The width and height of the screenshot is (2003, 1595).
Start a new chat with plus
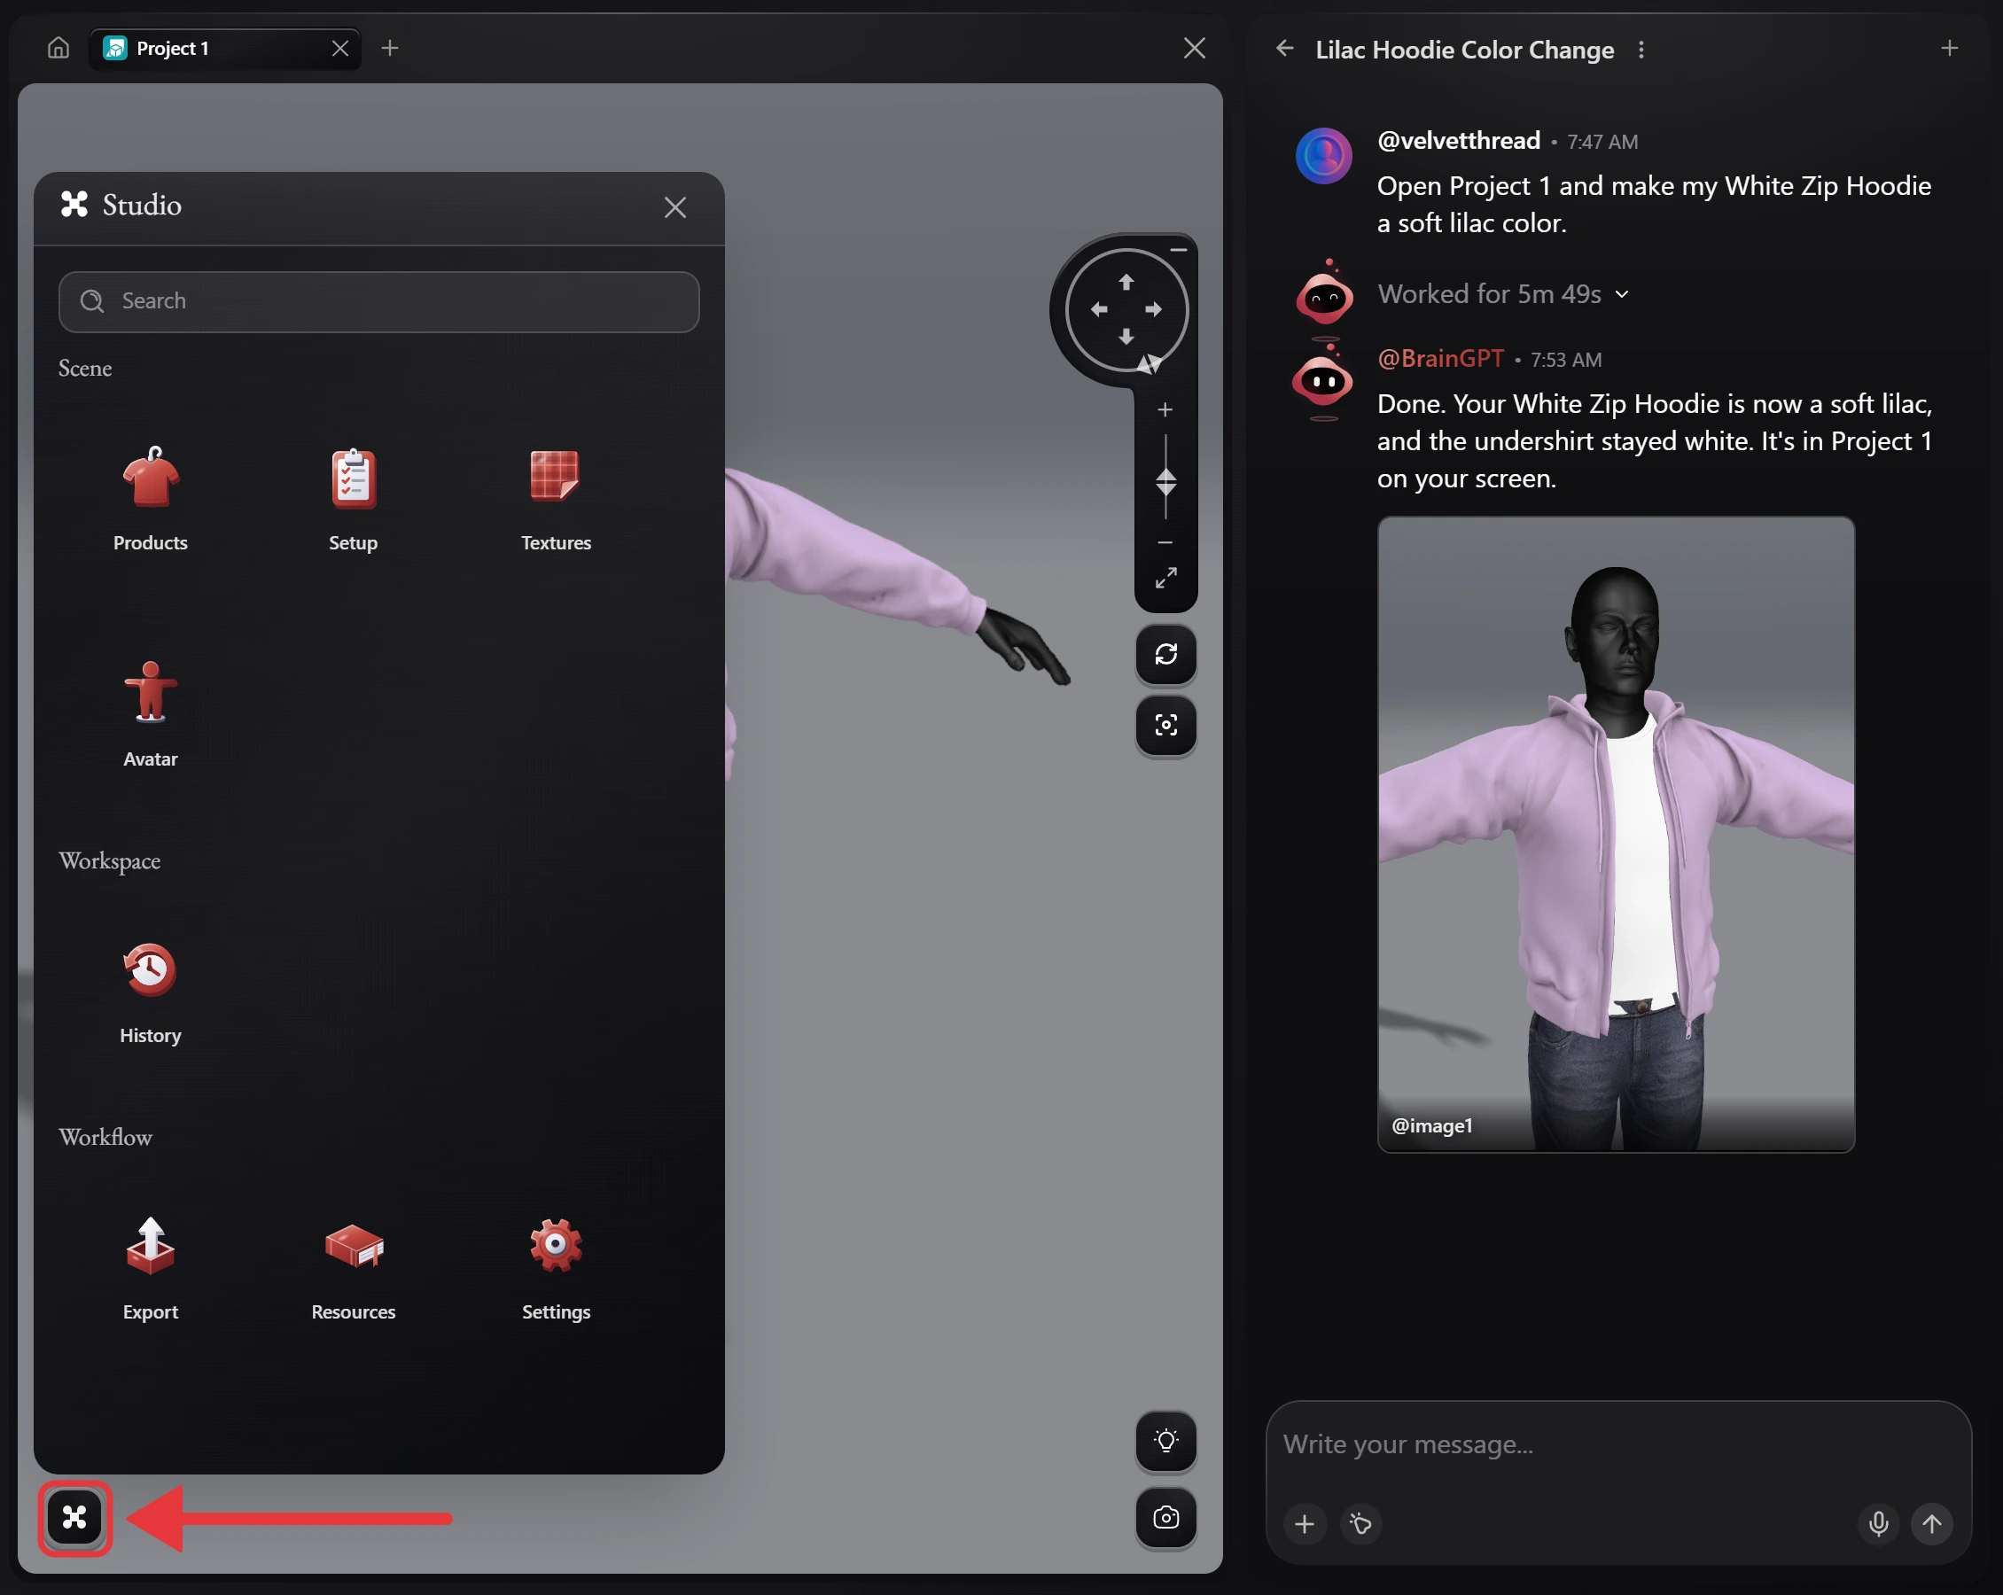coord(1950,47)
